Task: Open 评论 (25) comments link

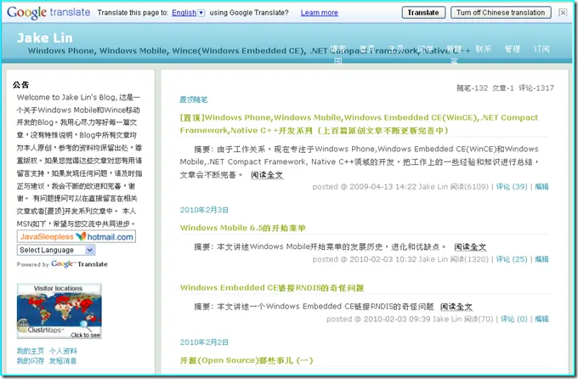Action: tap(512, 259)
